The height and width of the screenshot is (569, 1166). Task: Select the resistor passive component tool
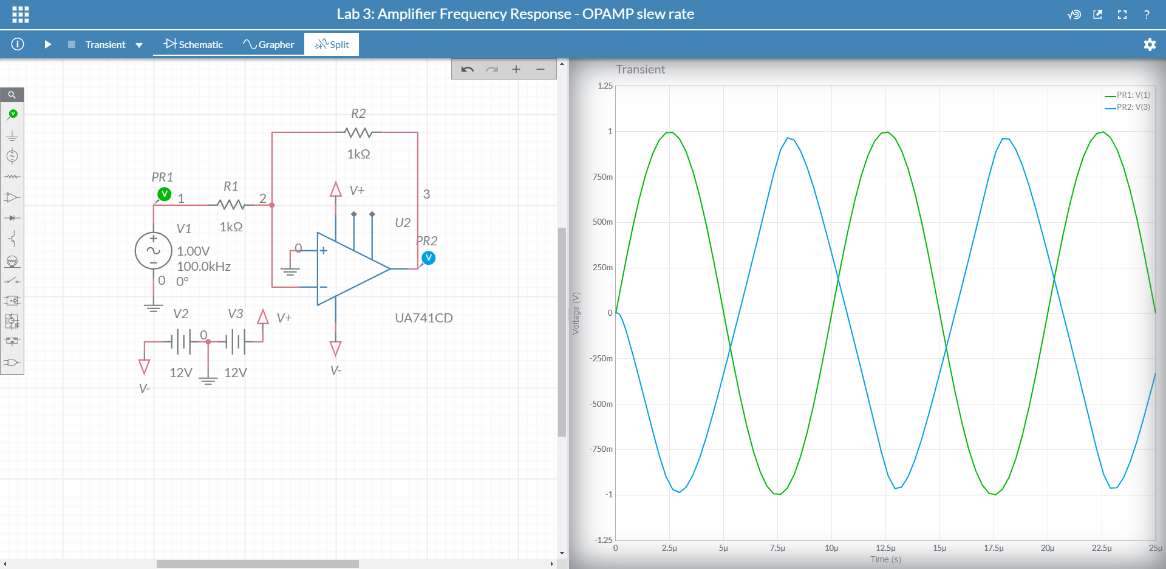(12, 177)
